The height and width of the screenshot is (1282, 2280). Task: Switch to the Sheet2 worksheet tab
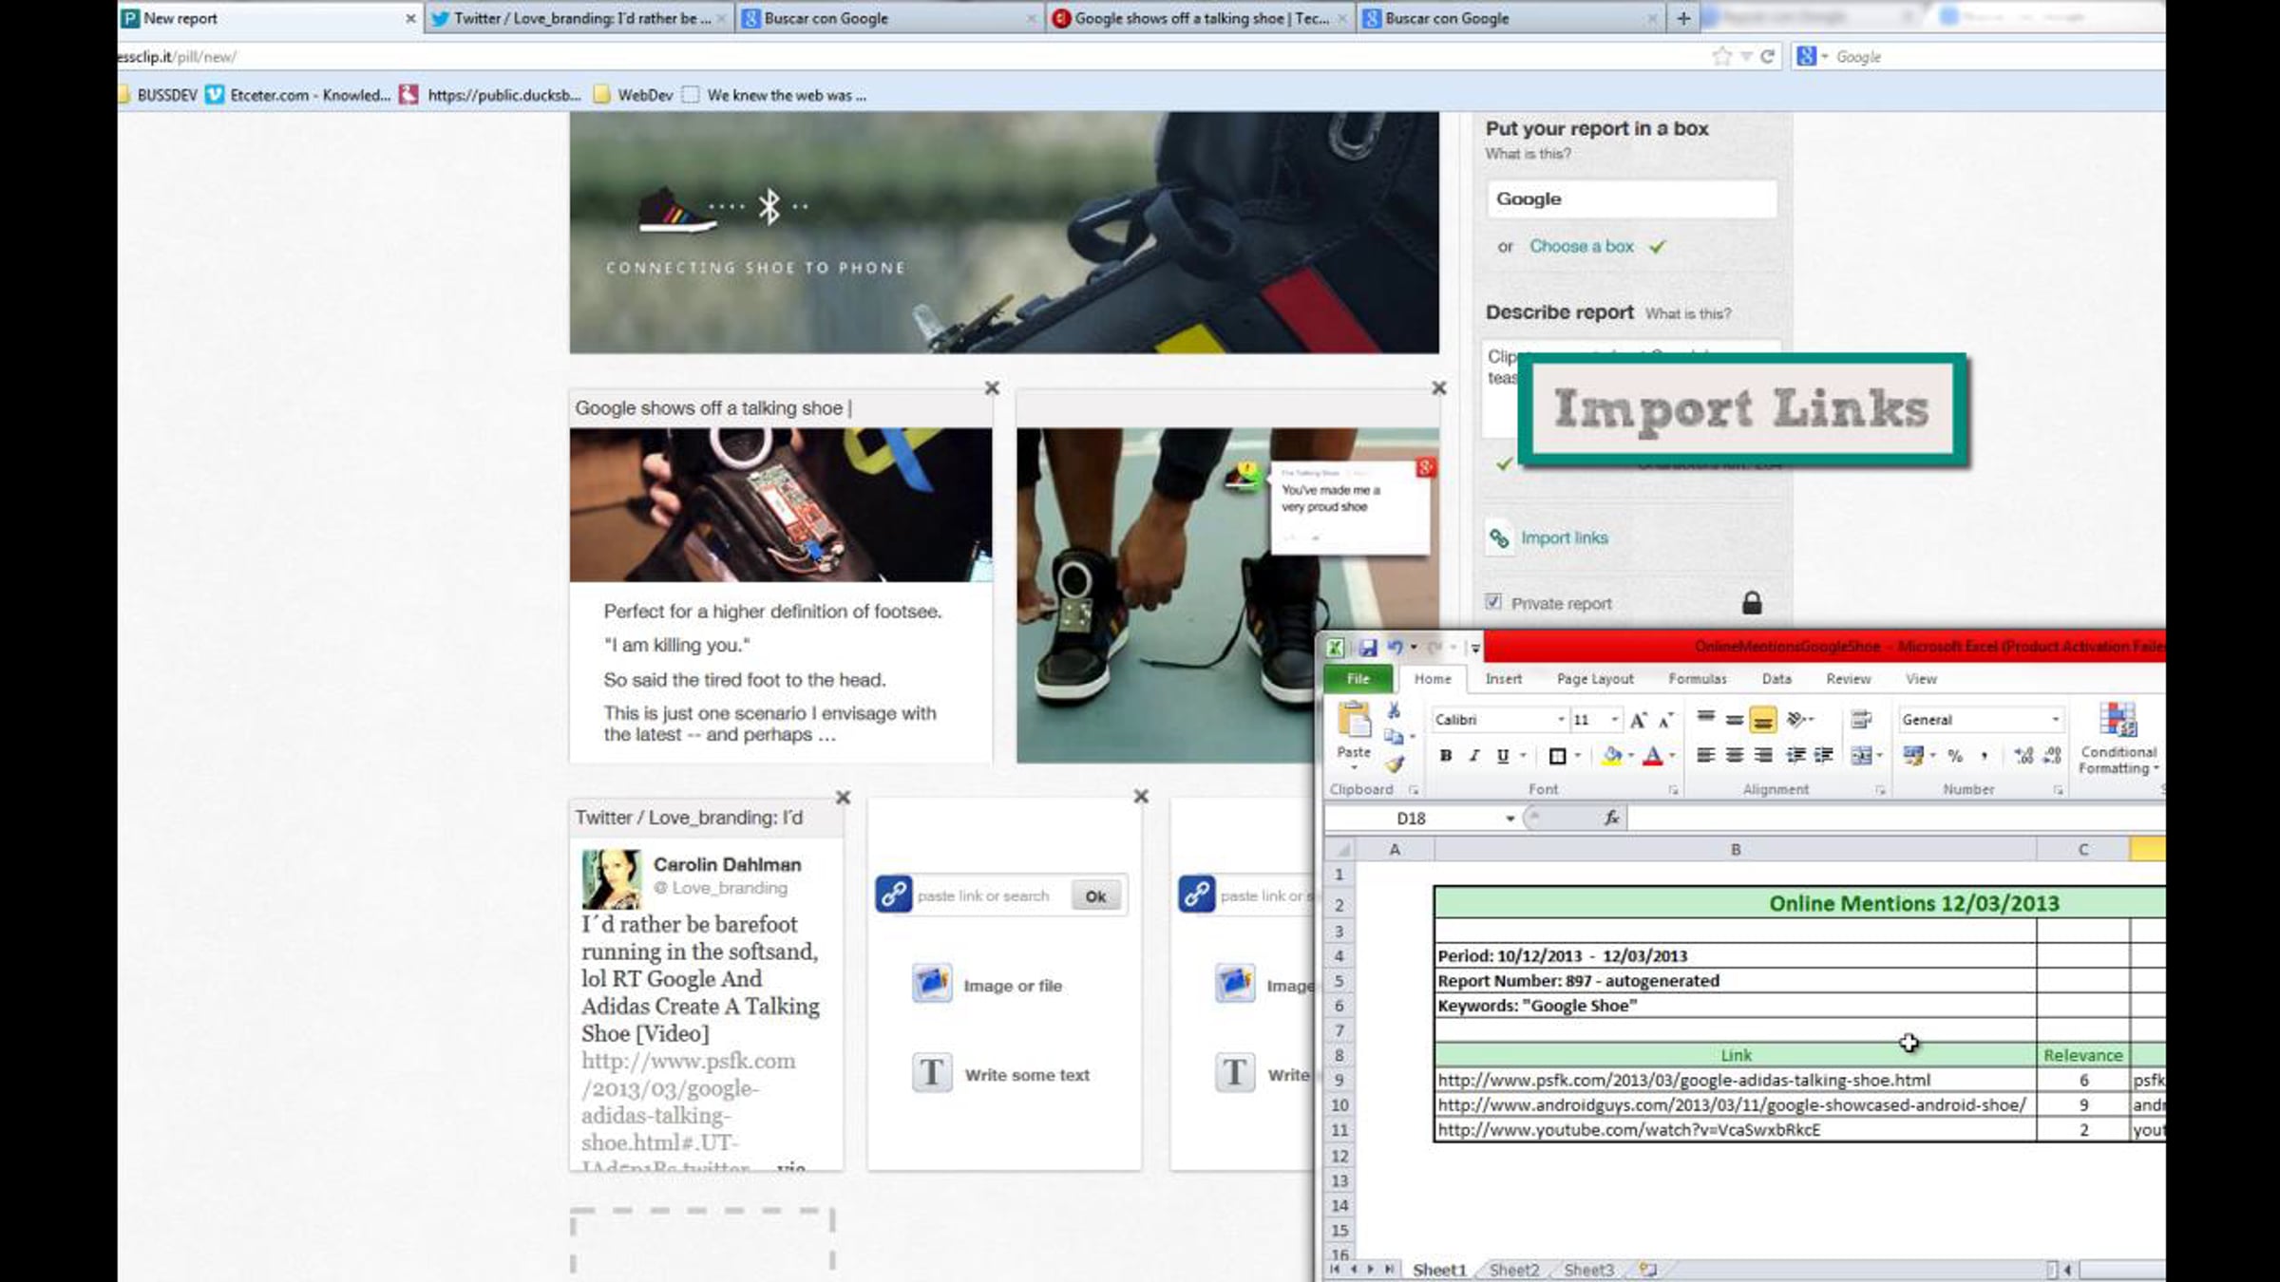pyautogui.click(x=1513, y=1270)
